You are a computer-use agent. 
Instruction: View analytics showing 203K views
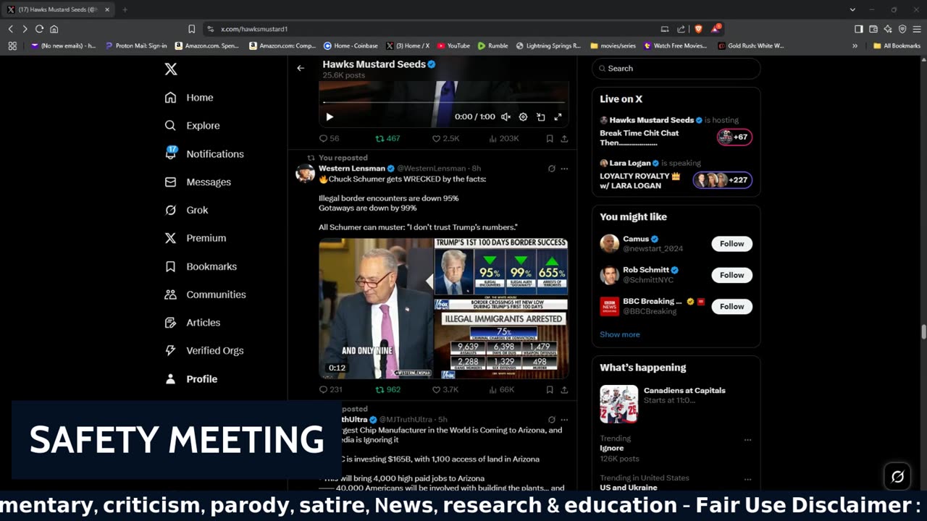pos(504,138)
